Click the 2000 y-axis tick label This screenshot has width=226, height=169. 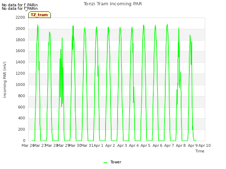point(20,29)
